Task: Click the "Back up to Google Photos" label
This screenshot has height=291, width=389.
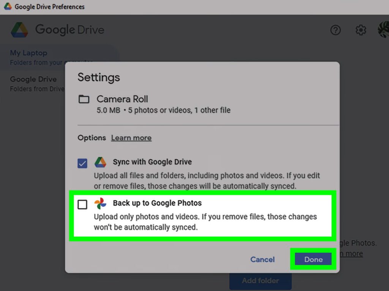Action: pyautogui.click(x=157, y=203)
